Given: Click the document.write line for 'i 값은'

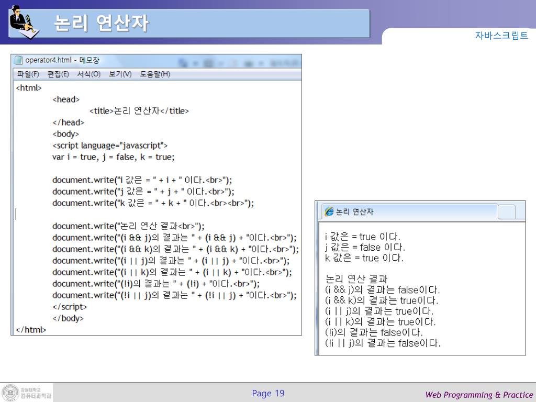Looking at the screenshot, I should (x=142, y=180).
